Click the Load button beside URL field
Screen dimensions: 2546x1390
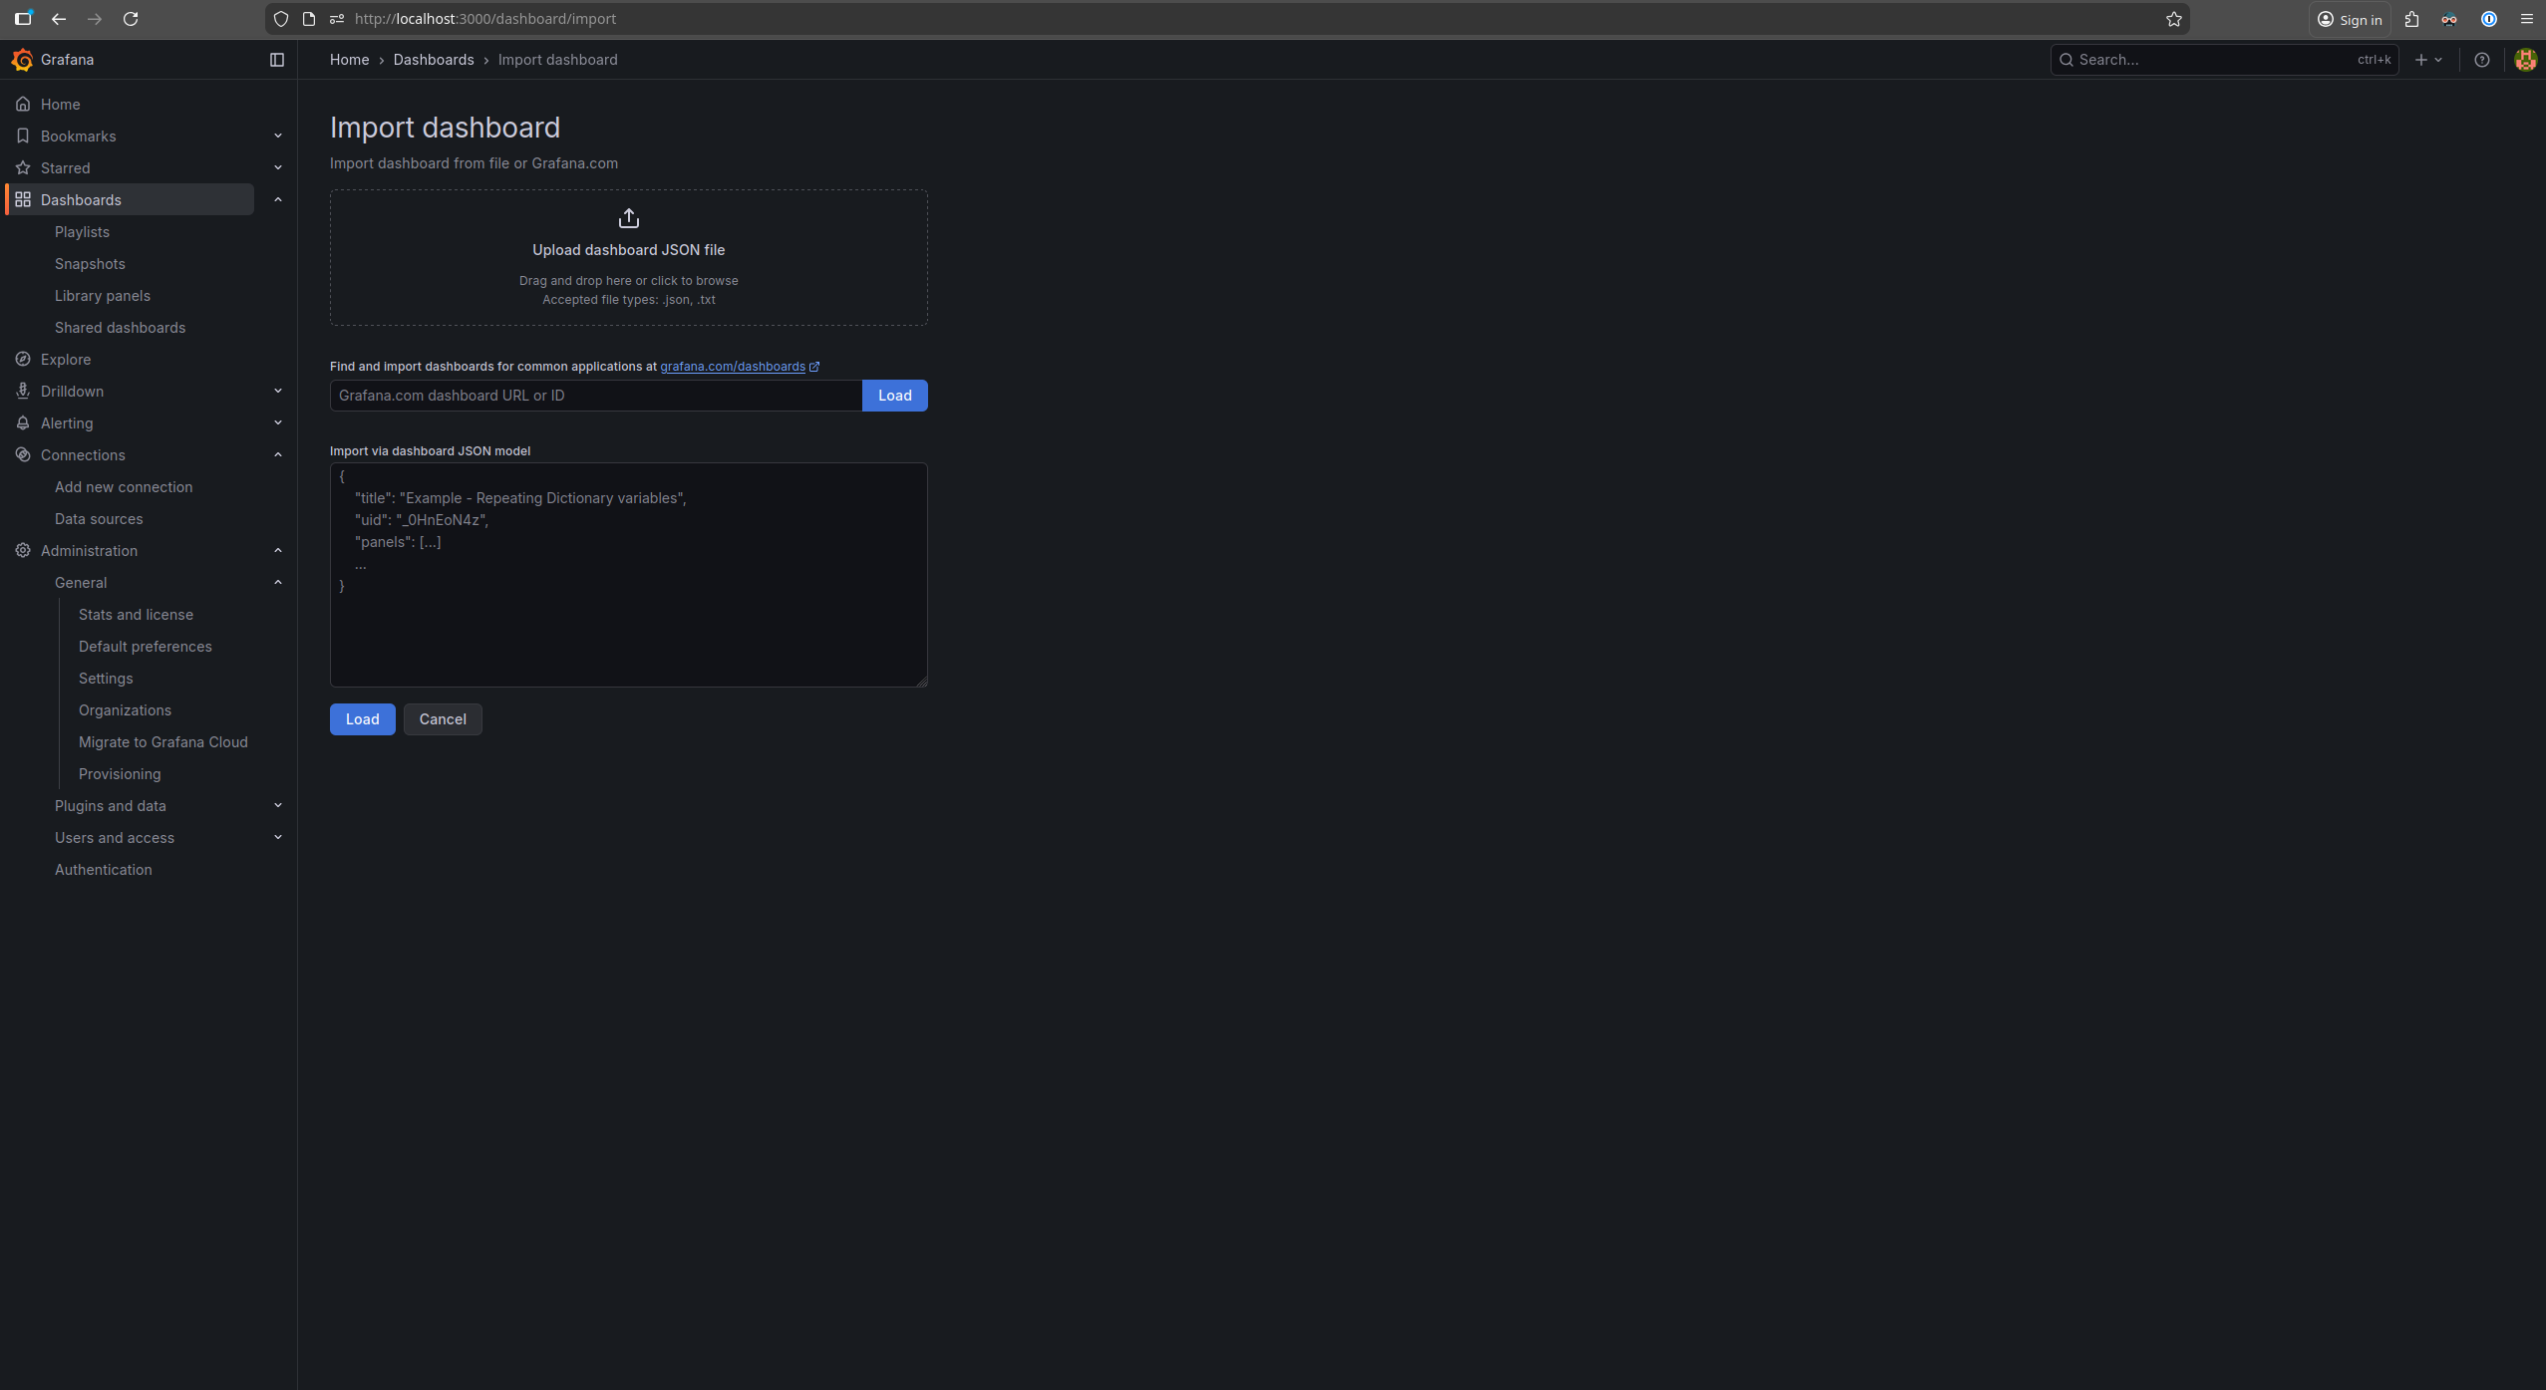(894, 396)
